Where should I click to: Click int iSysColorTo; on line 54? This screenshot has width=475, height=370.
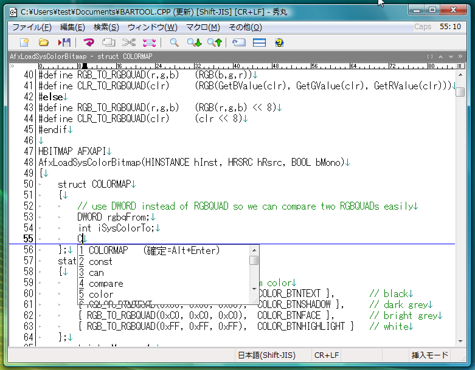pyautogui.click(x=116, y=228)
